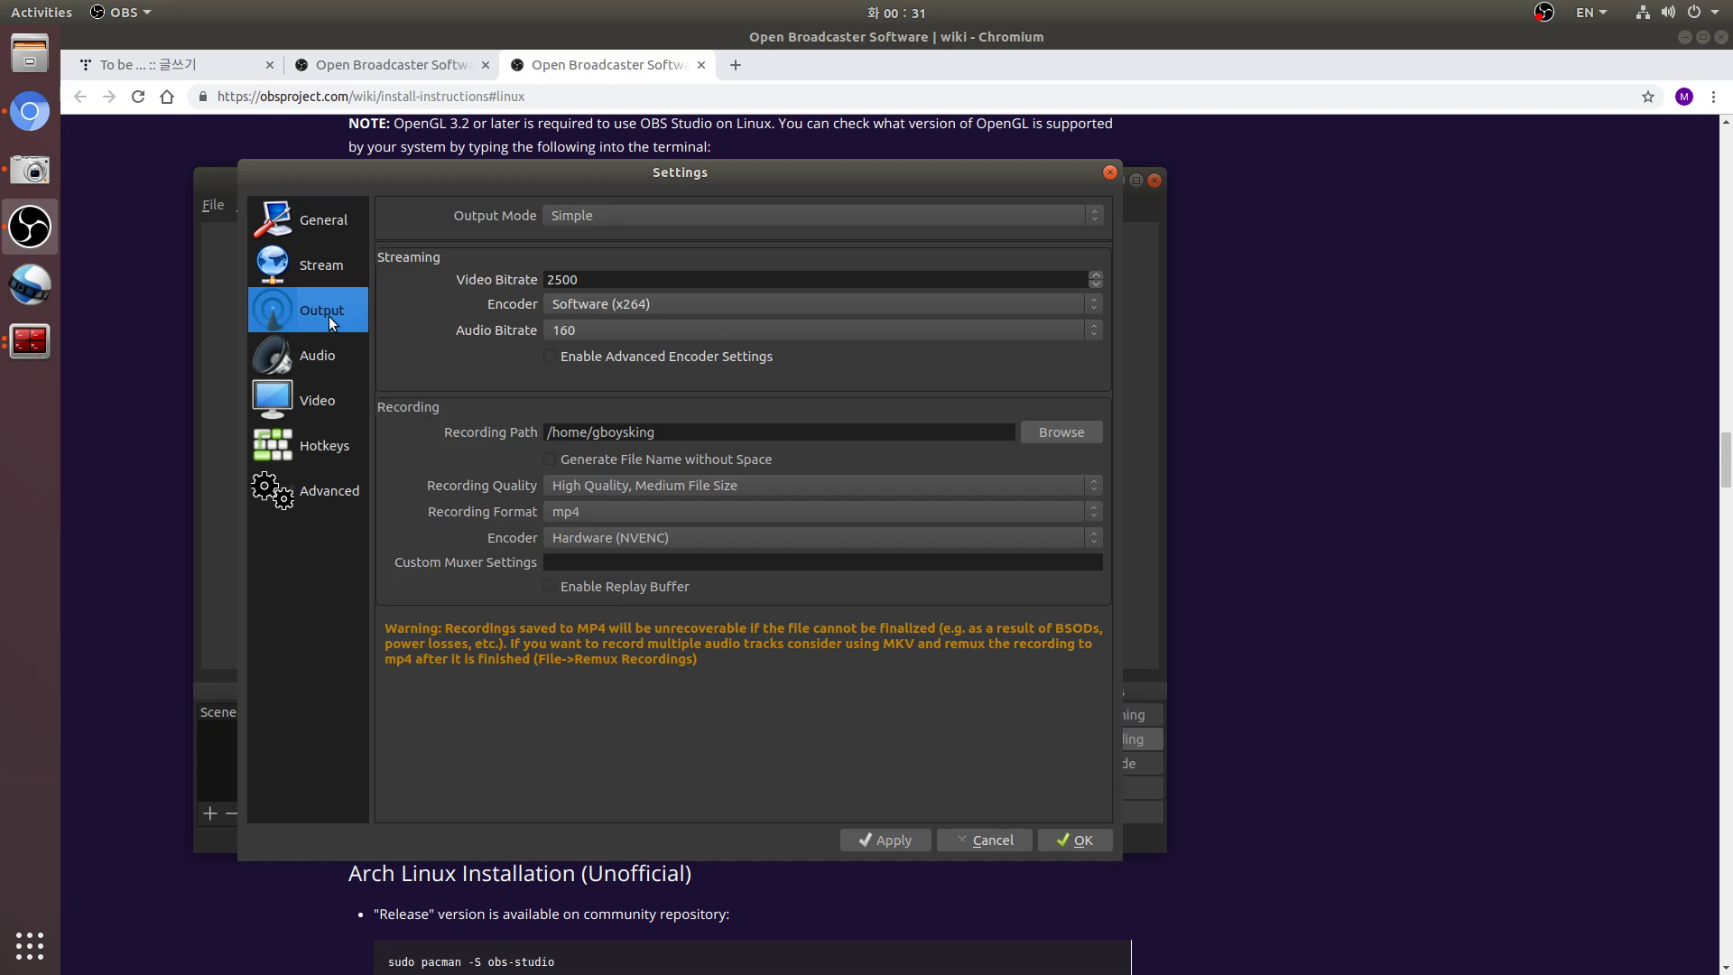Enable Advanced Encoder Settings checkbox
The height and width of the screenshot is (975, 1733).
[550, 357]
